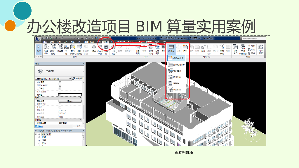Toggle the Section Box checkbox

tap(60, 95)
